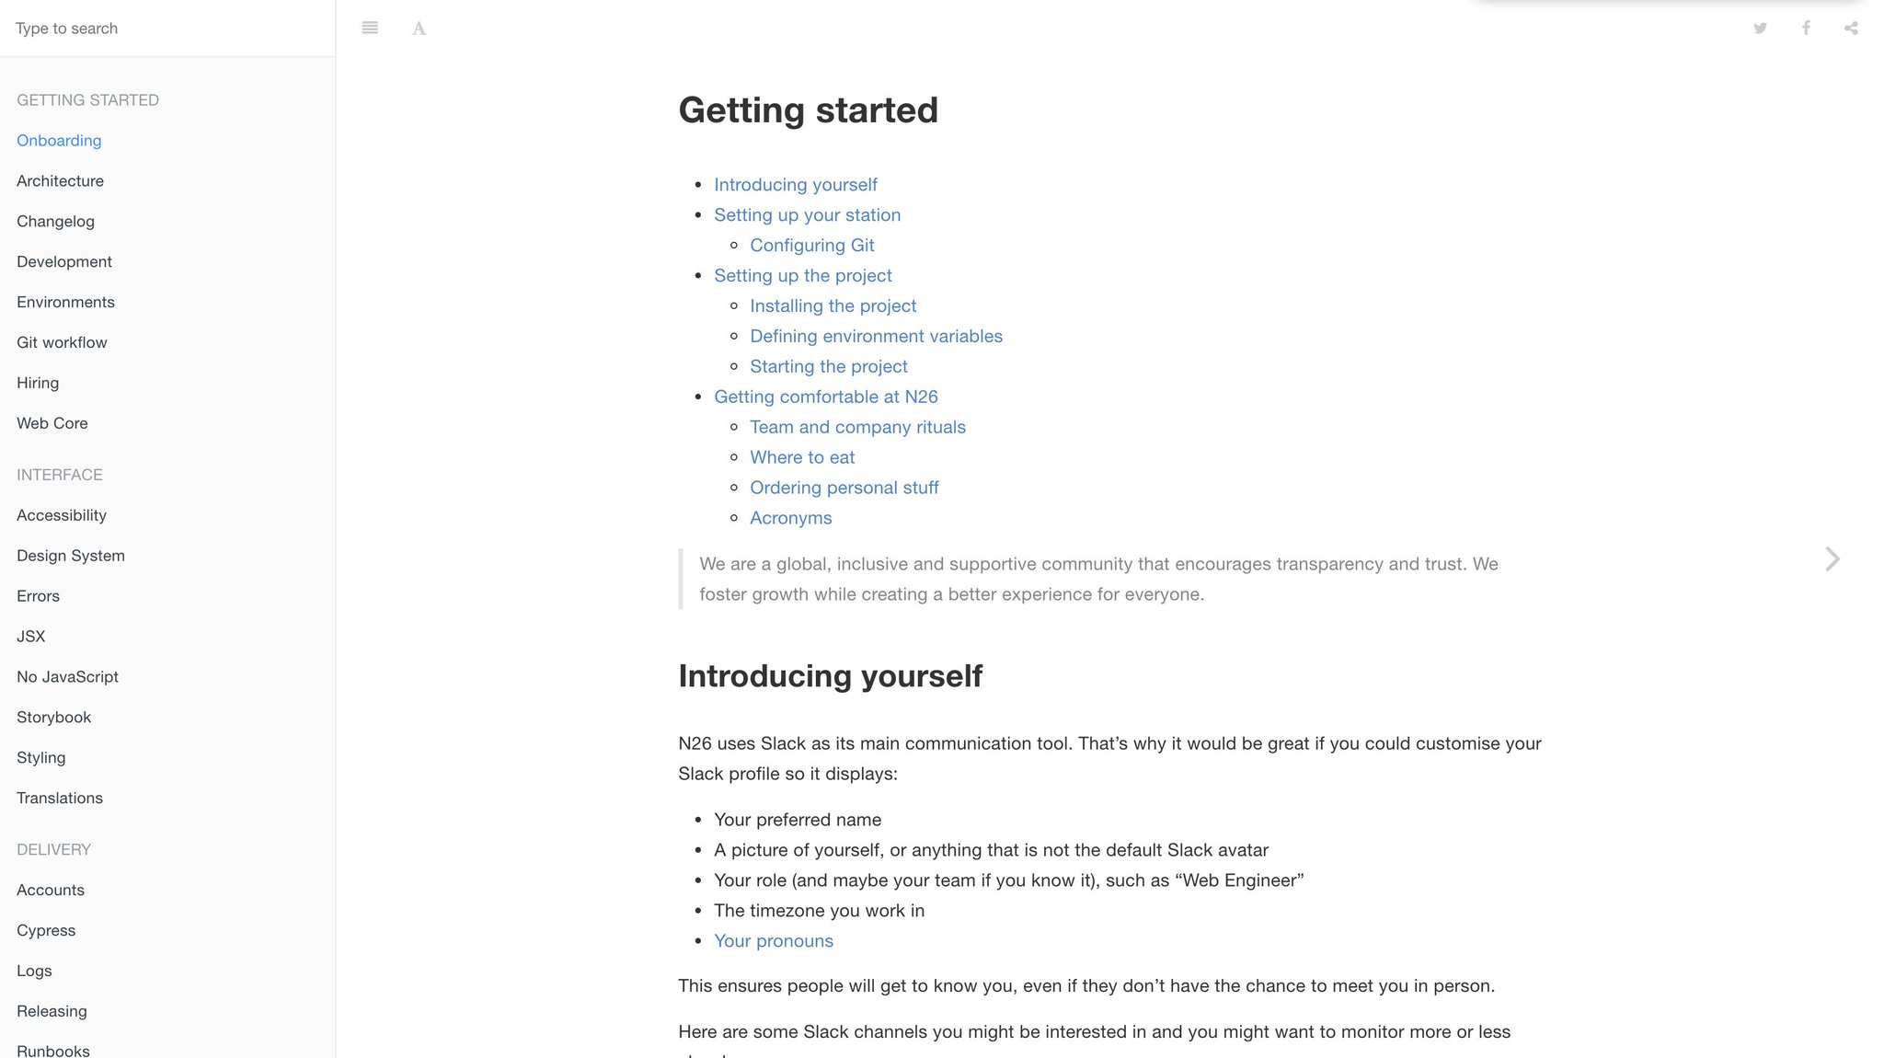The width and height of the screenshot is (1884, 1058).
Task: Click the Your pronouns link
Action: (x=774, y=940)
